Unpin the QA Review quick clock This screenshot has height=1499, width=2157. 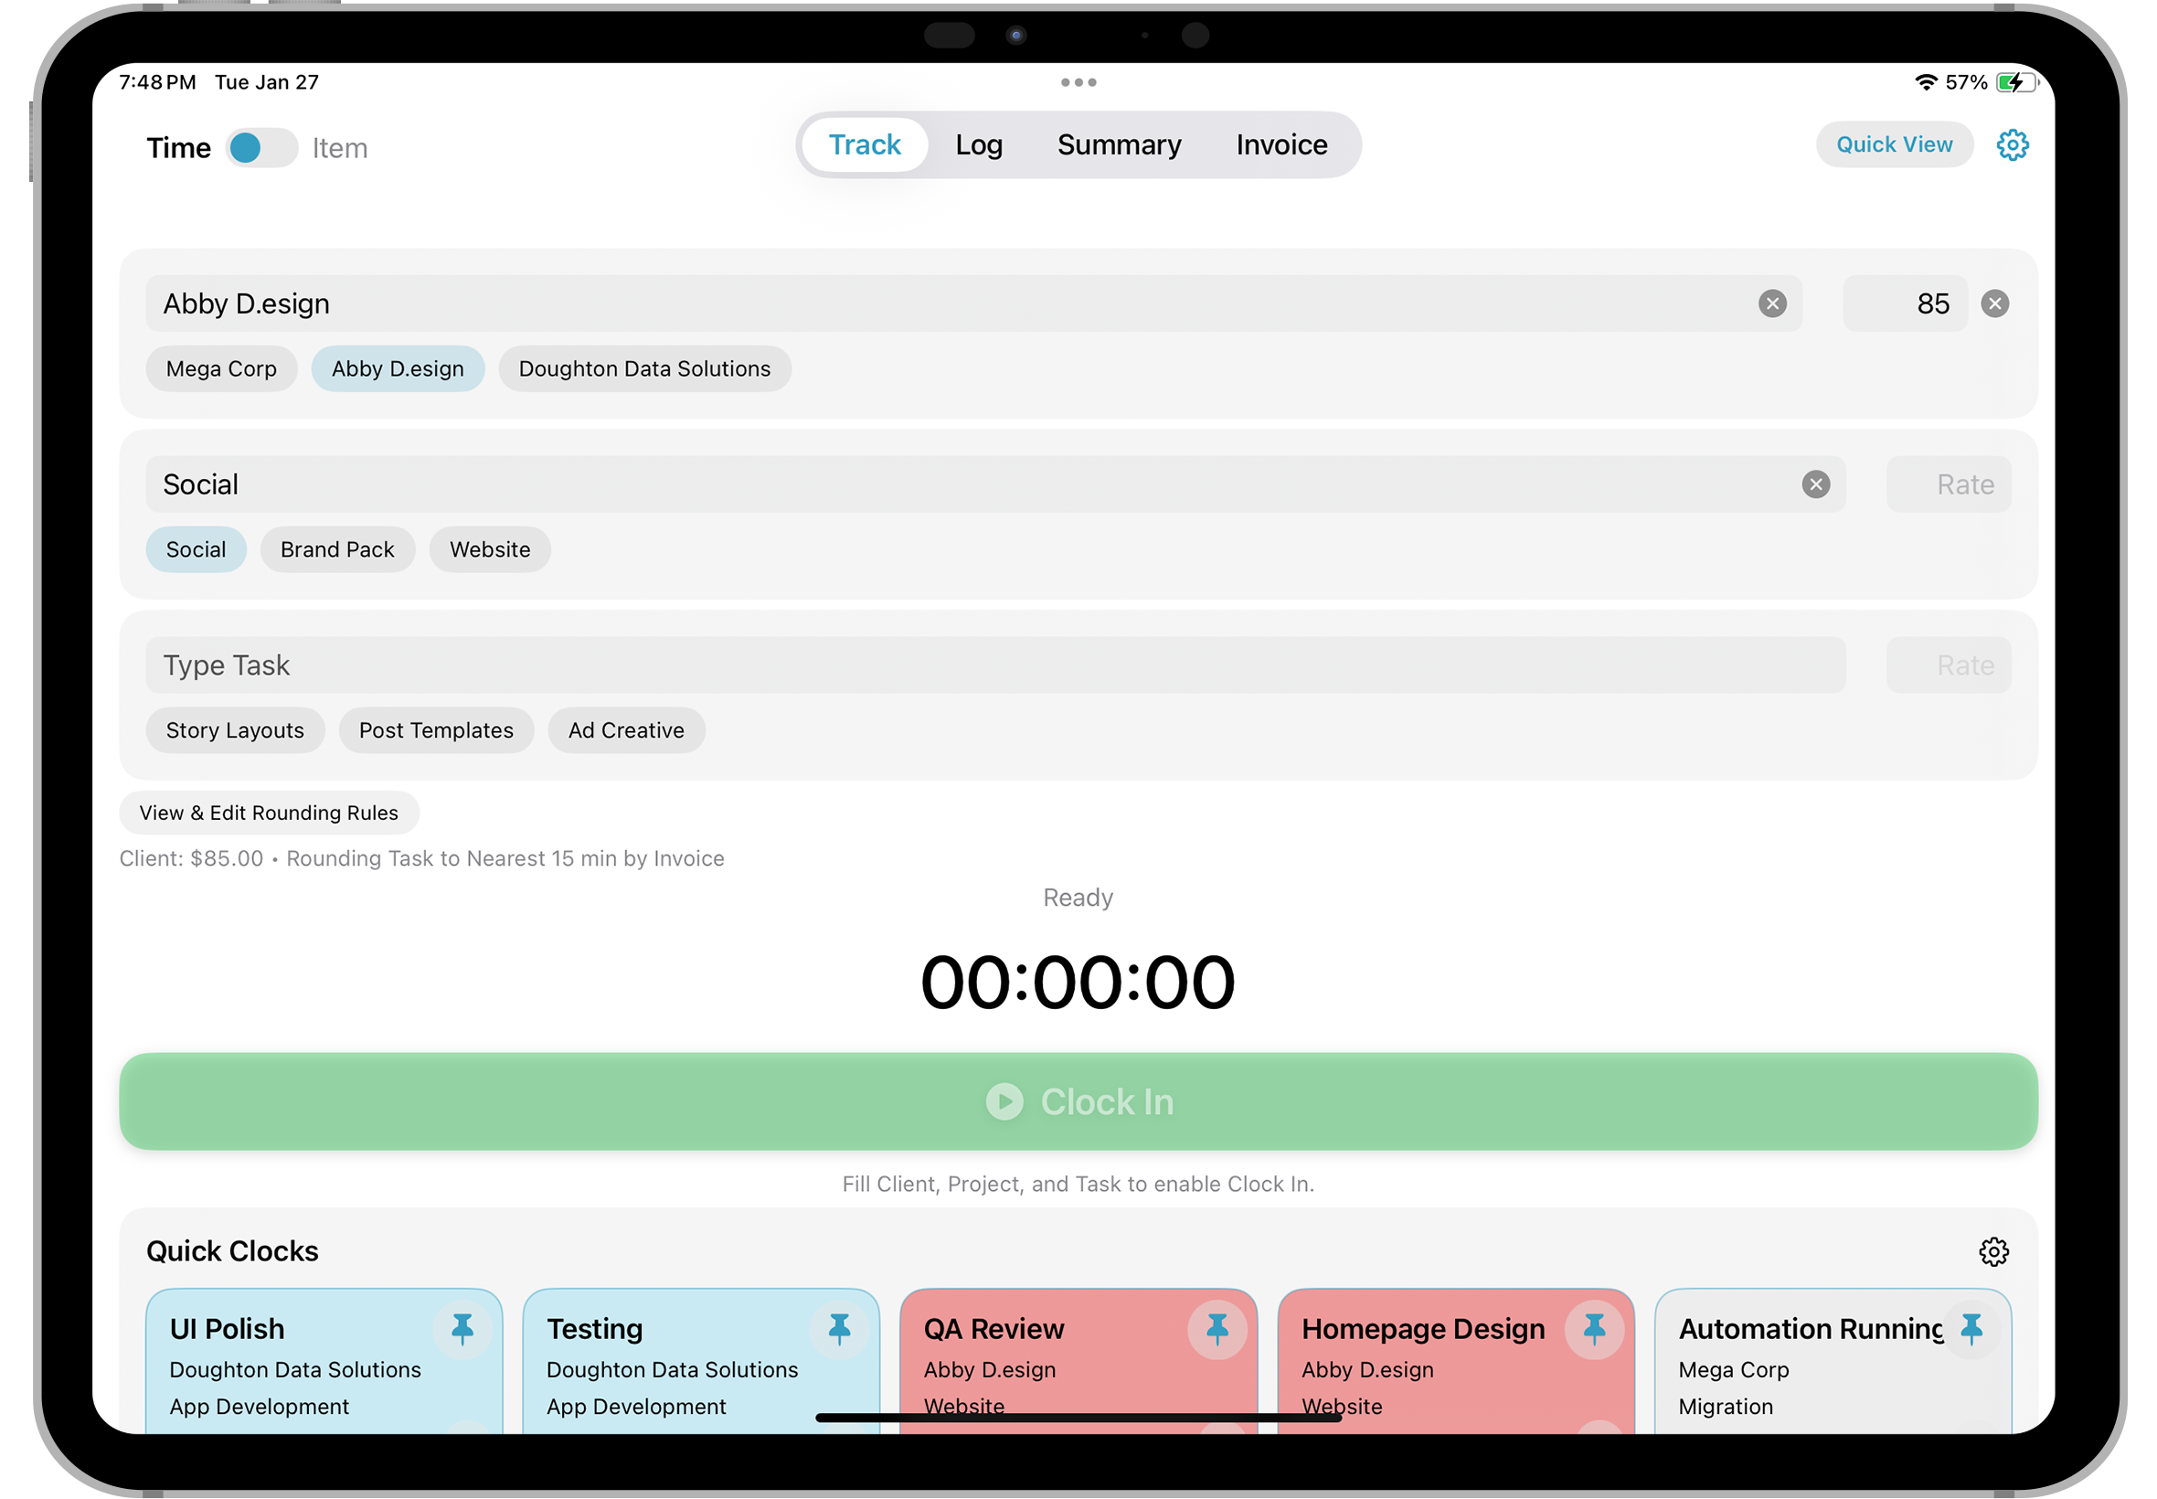1218,1328
